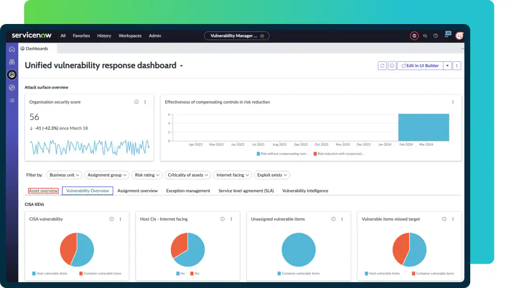Open the list icon in left sidebar

click(x=12, y=100)
